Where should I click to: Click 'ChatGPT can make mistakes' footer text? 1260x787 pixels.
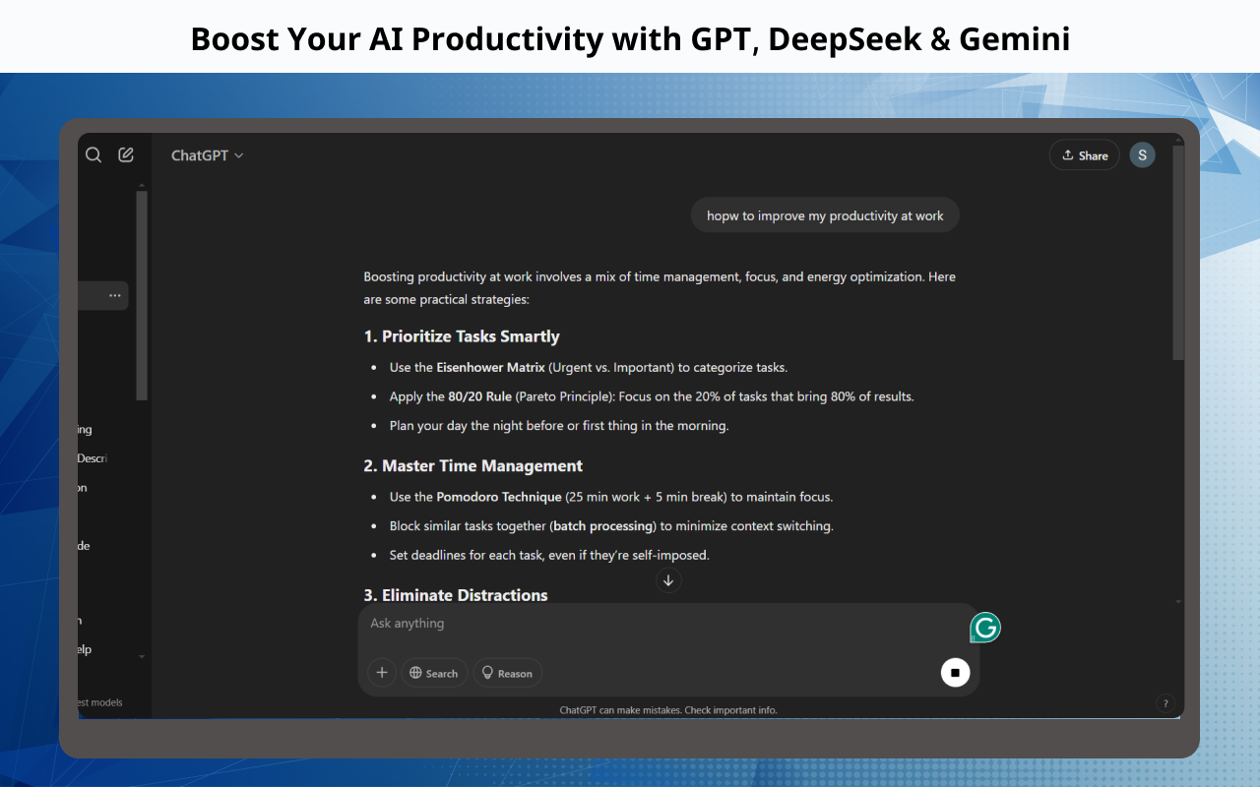(668, 709)
